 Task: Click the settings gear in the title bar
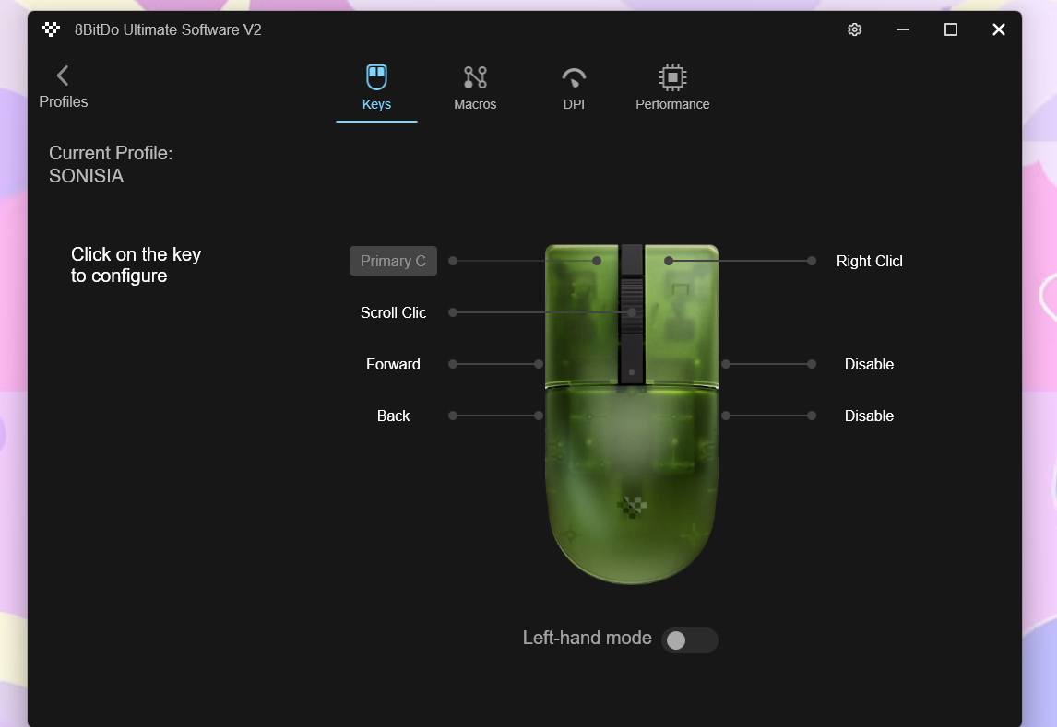[x=854, y=29]
